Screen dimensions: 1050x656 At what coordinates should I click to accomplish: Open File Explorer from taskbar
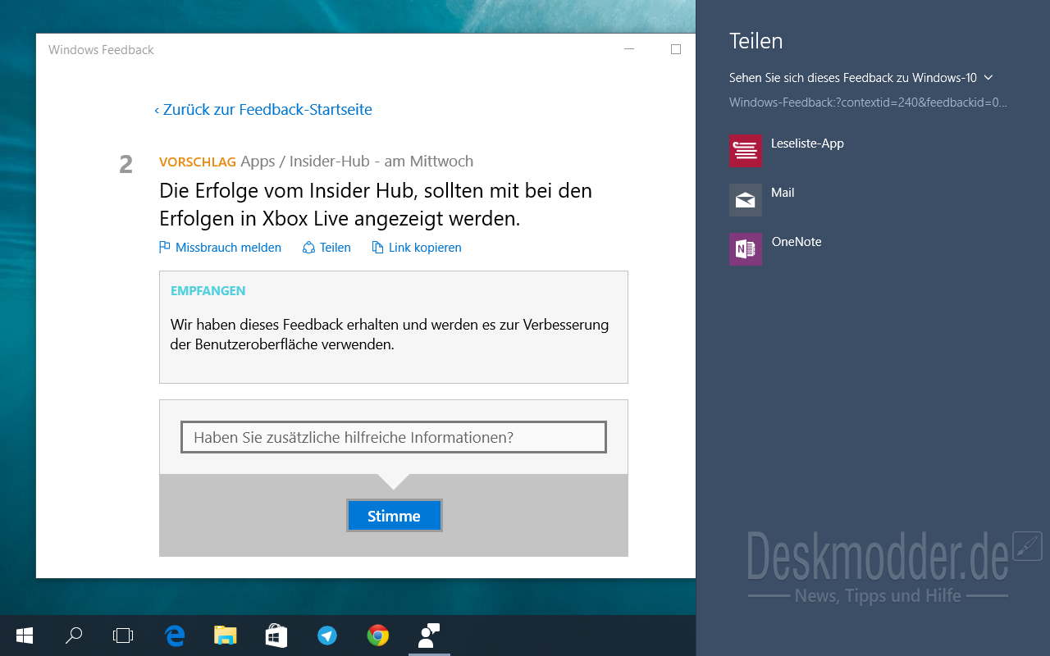tap(225, 635)
